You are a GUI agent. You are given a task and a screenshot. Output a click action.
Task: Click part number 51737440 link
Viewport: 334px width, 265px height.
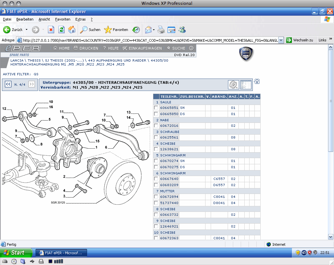click(169, 203)
